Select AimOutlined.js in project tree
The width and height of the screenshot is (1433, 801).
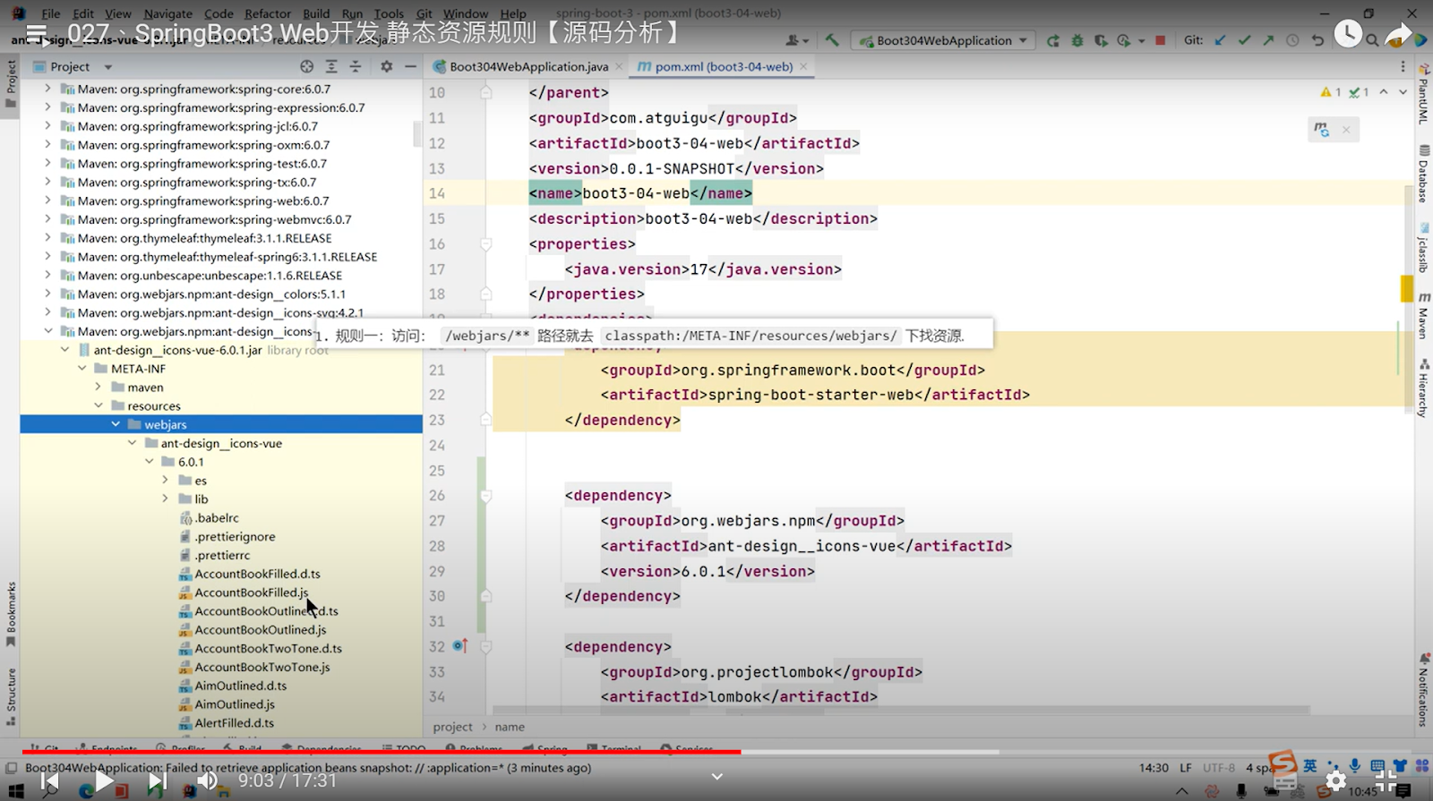click(235, 704)
